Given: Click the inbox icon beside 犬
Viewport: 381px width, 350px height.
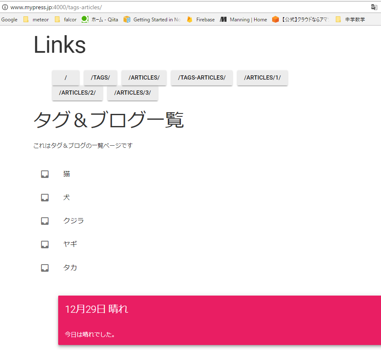Looking at the screenshot, I should [x=45, y=197].
